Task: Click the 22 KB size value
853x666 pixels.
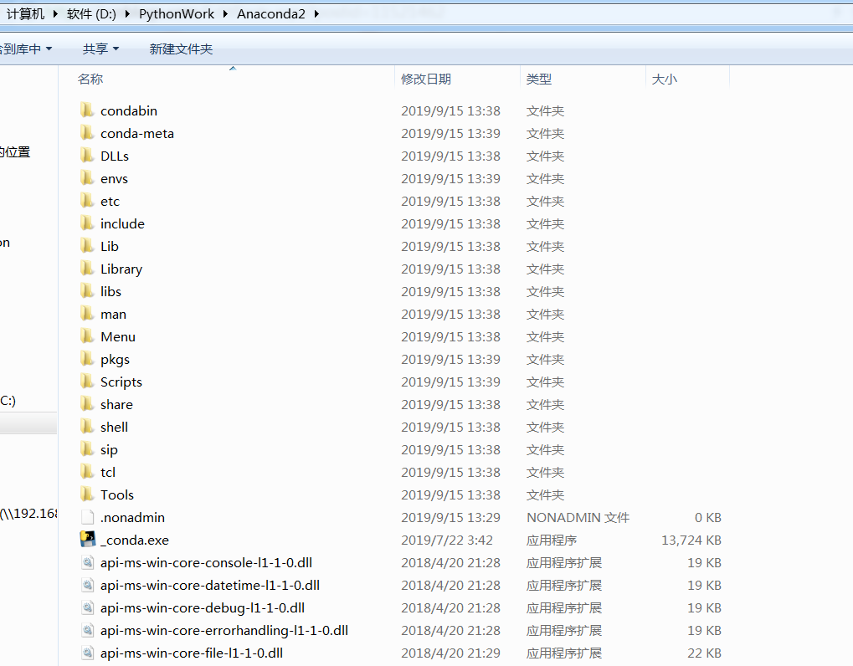Action: coord(704,653)
